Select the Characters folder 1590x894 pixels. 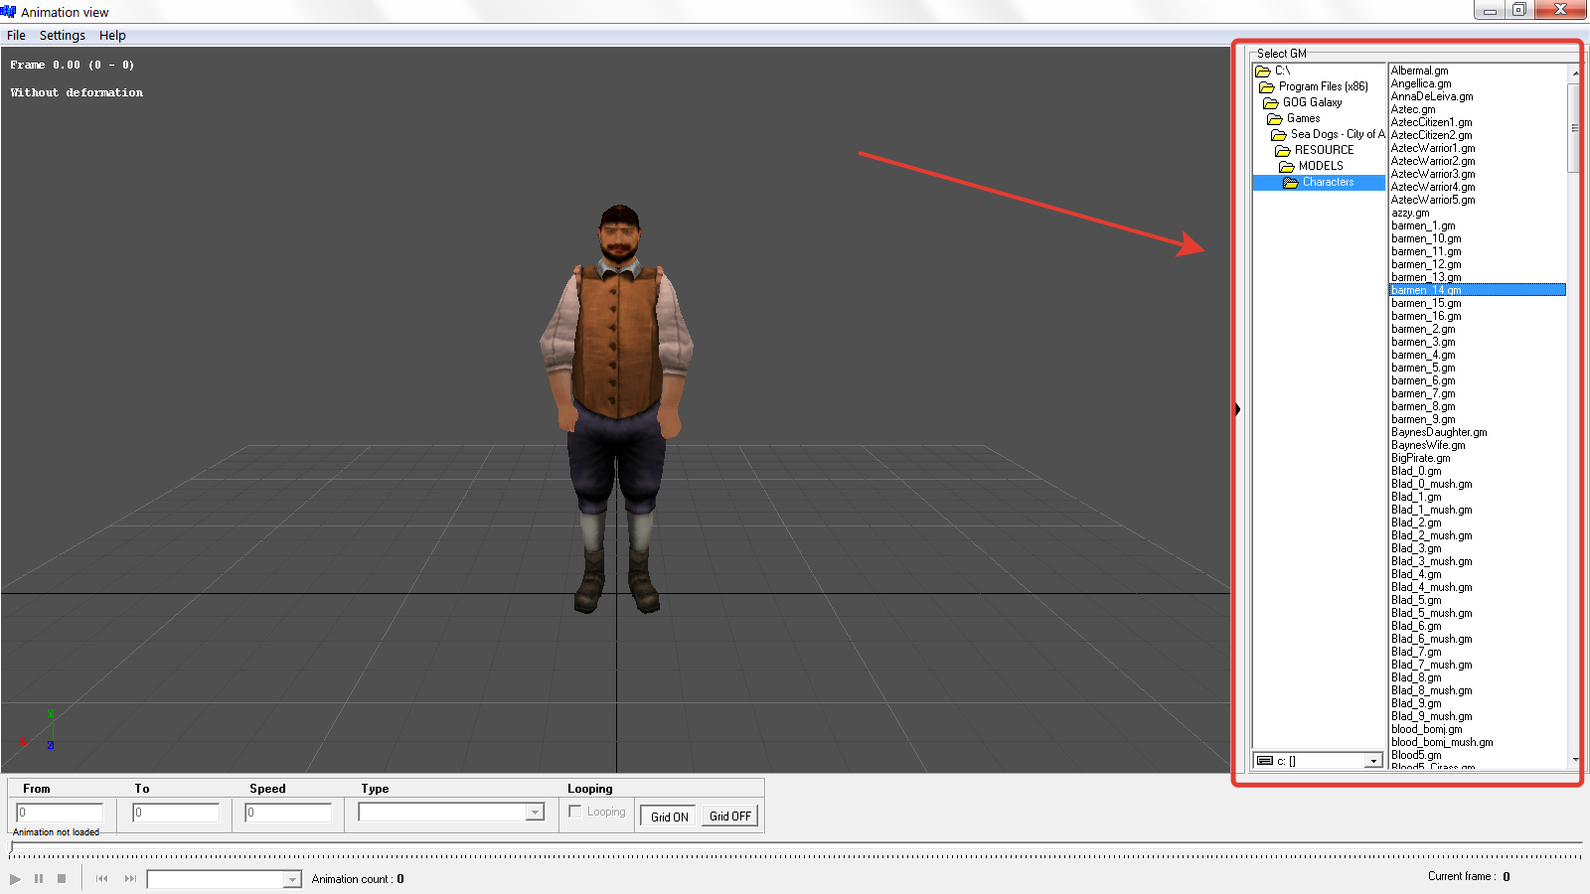point(1319,183)
